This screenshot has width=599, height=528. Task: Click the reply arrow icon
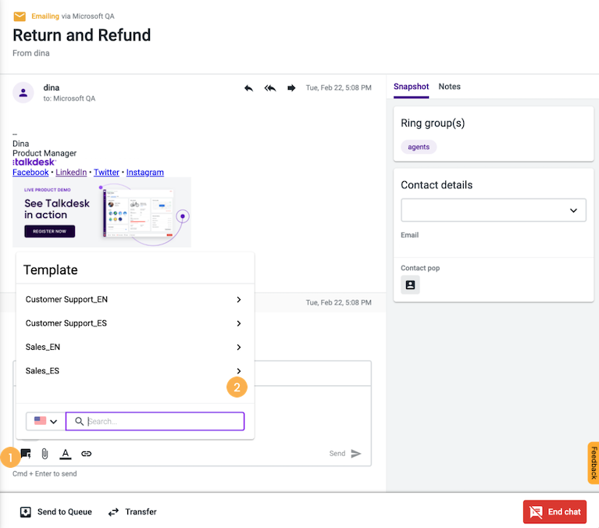(x=248, y=88)
